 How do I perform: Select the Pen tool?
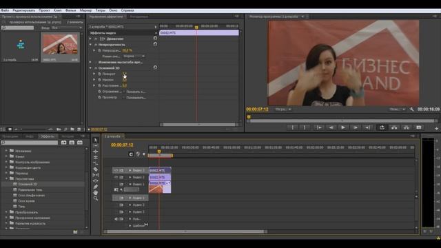coord(96,187)
